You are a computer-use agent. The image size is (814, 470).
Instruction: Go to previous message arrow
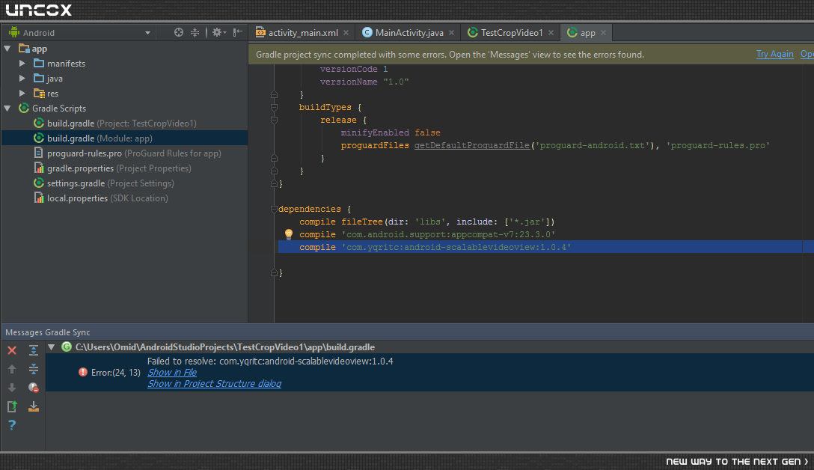tap(12, 369)
